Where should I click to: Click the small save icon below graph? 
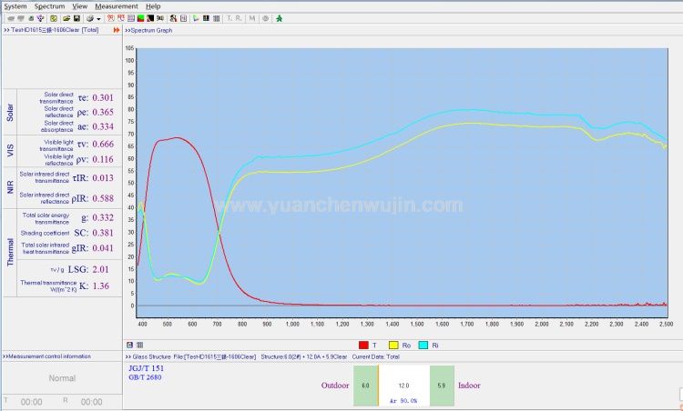point(128,345)
